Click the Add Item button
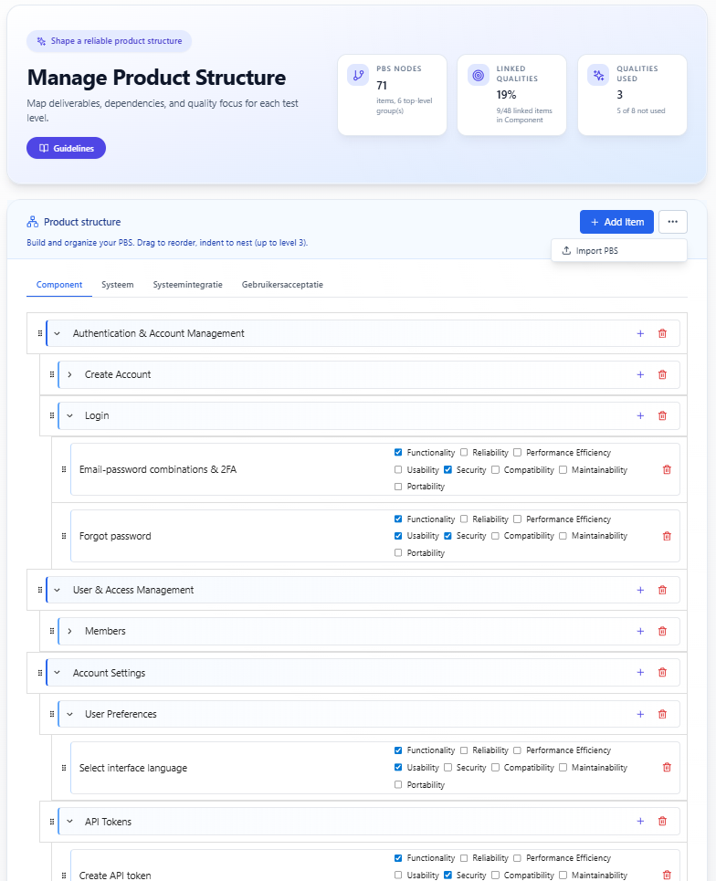Screen dimensions: 716x881 [617, 222]
